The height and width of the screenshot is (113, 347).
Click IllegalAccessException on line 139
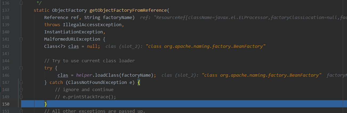[x=92, y=25]
